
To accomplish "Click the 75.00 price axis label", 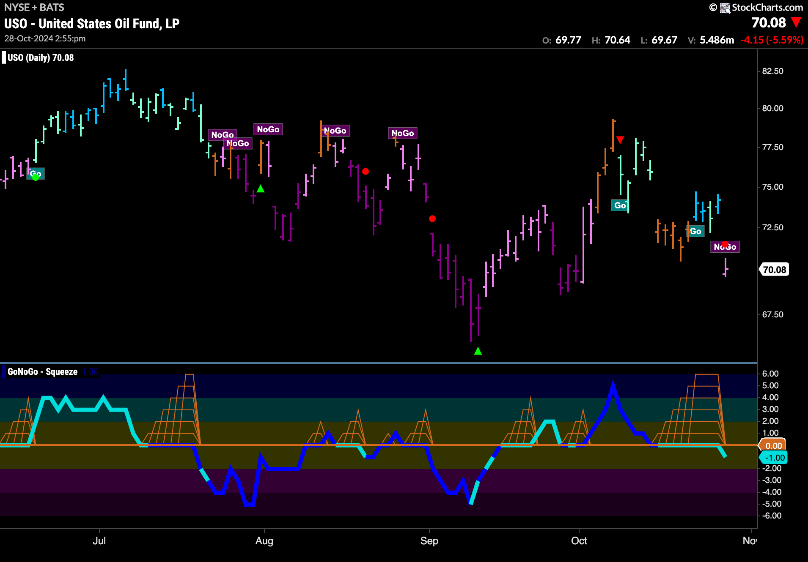I will (772, 187).
